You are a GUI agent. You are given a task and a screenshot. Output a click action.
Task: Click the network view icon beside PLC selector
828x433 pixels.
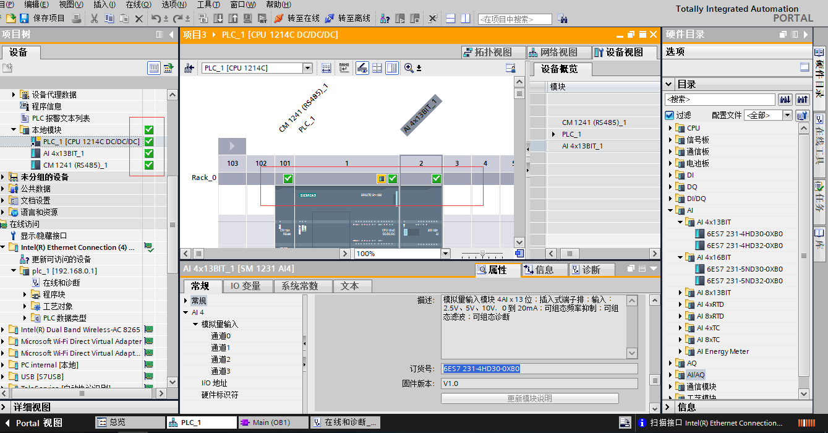click(189, 68)
